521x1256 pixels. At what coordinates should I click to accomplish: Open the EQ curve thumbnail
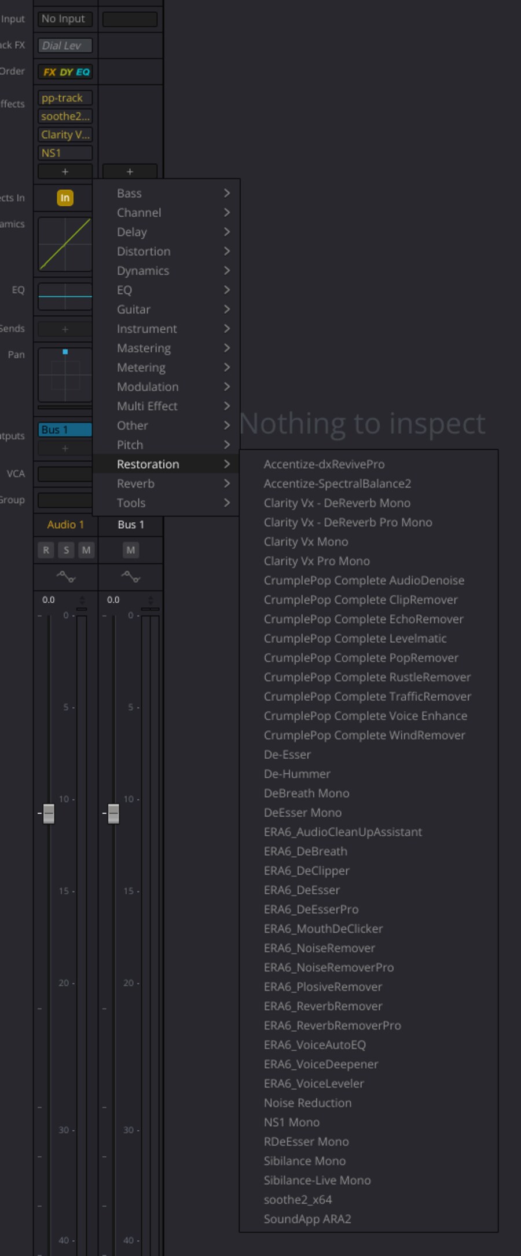[65, 297]
